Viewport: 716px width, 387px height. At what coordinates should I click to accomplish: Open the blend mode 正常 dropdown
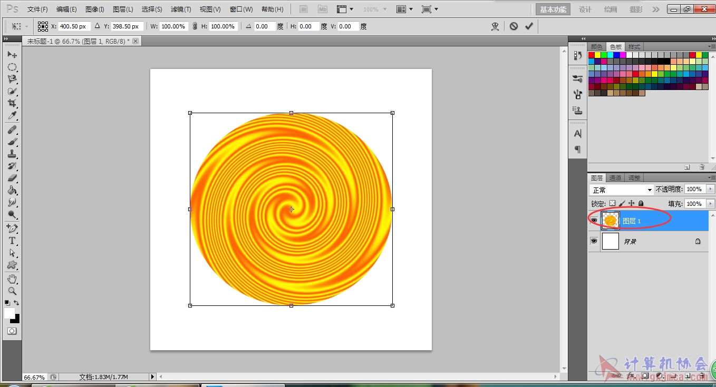[622, 190]
